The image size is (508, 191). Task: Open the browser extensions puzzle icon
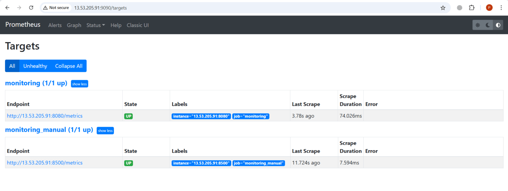[472, 7]
